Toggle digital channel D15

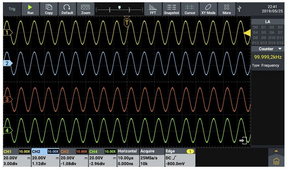pyautogui.click(x=280, y=43)
